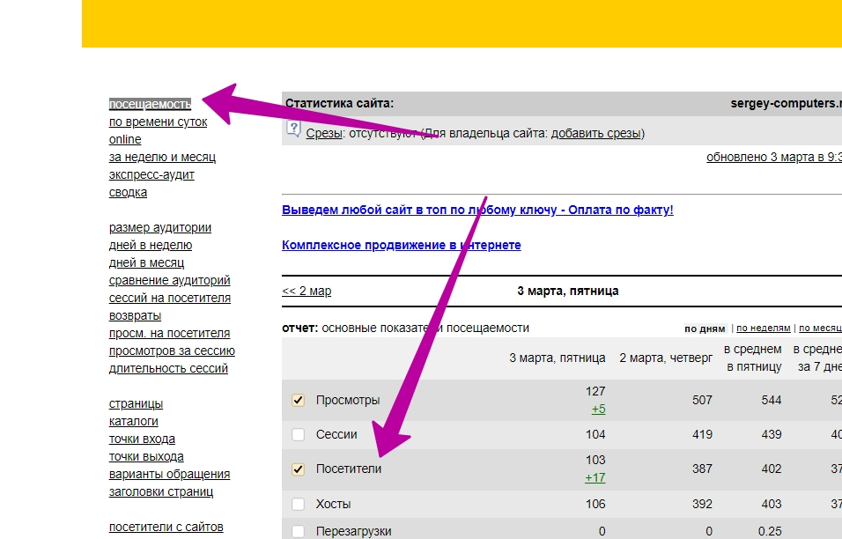842x539 pixels.
Task: Open the экспресс-аудит link
Action: [x=151, y=175]
